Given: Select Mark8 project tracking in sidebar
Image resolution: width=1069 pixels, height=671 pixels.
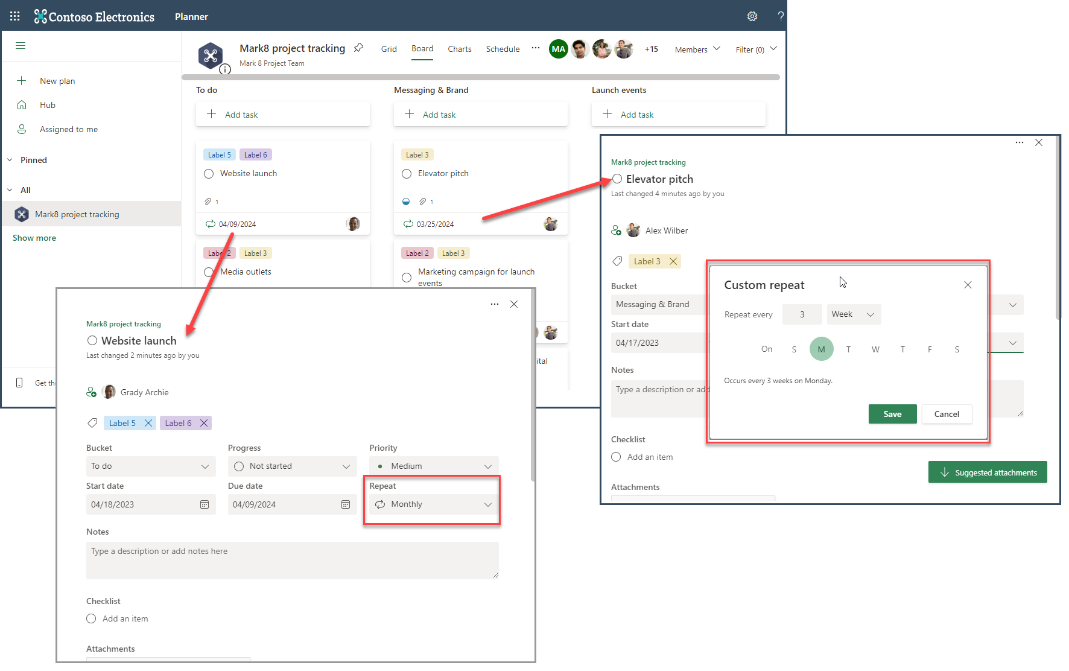Looking at the screenshot, I should tap(91, 214).
